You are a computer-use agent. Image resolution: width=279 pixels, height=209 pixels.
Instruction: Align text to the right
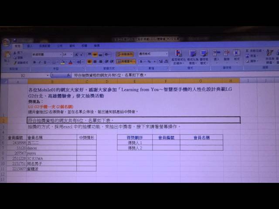click(101, 61)
